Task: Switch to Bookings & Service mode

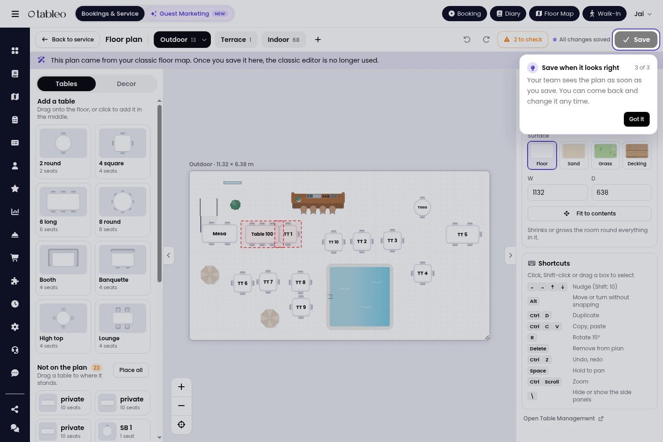Action: point(110,14)
